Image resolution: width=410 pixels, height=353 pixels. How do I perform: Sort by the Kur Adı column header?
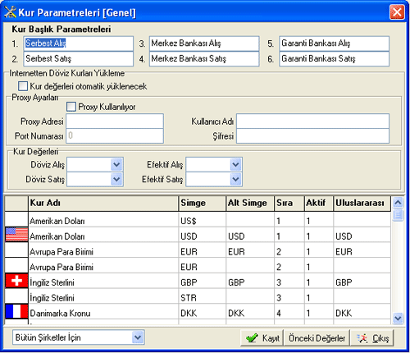pos(103,204)
